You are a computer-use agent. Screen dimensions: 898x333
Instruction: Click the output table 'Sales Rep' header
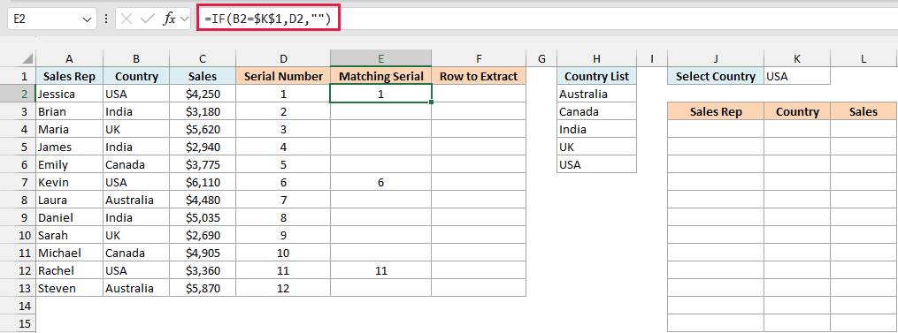[x=716, y=111]
